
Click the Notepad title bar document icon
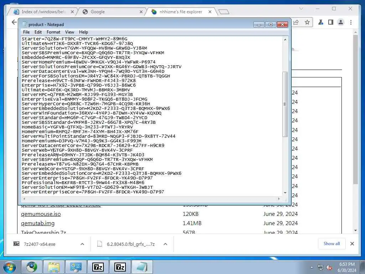pyautogui.click(x=25, y=24)
